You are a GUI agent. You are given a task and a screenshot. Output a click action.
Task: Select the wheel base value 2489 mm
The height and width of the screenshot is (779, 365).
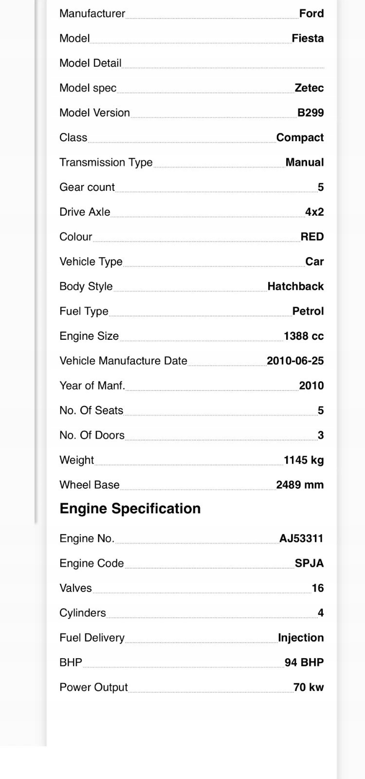tap(300, 485)
